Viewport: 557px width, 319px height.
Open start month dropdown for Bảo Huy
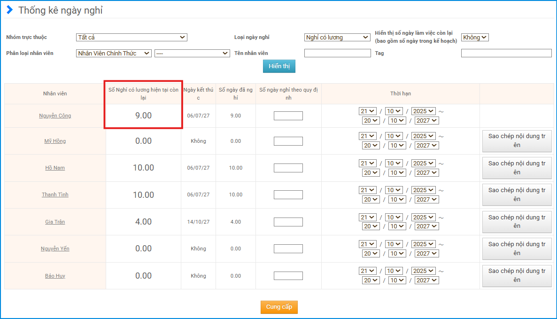click(394, 271)
